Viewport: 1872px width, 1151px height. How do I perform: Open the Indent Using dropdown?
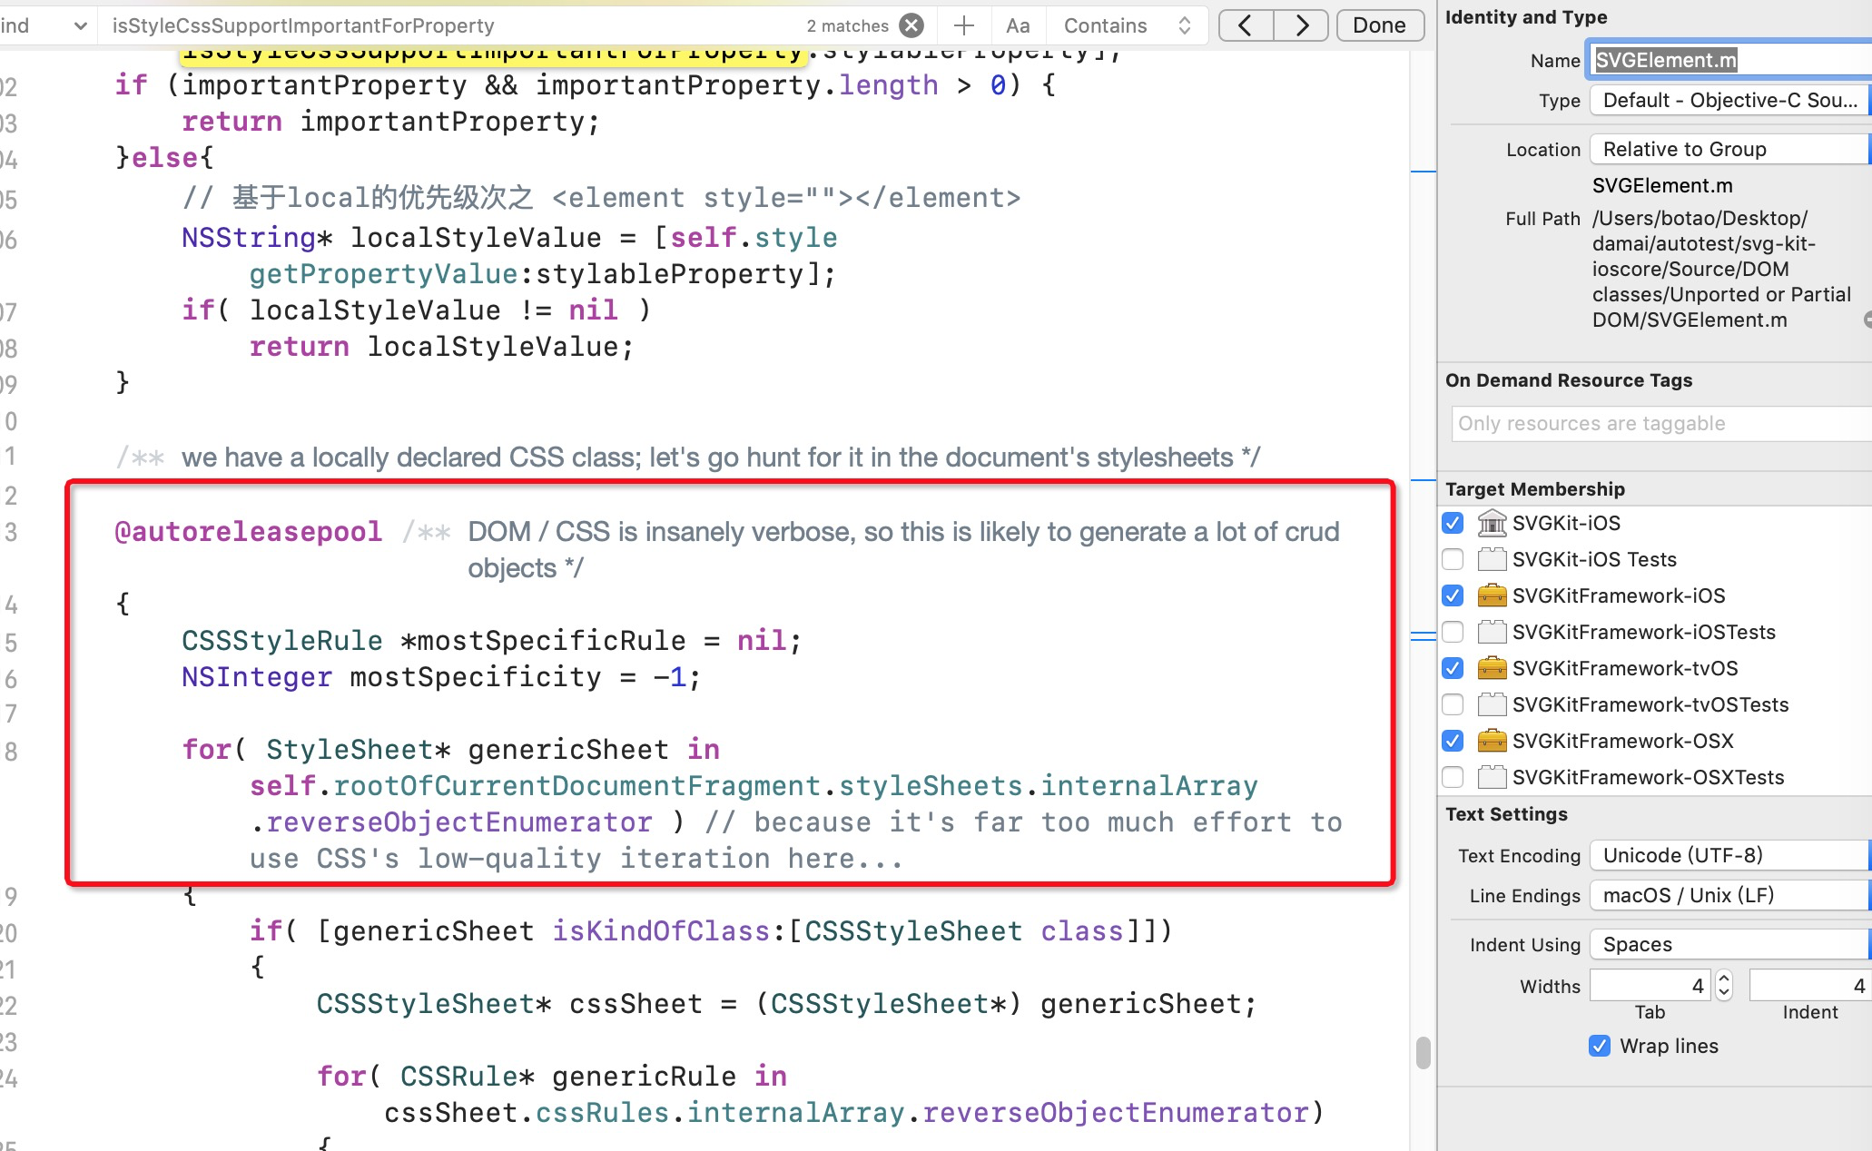point(1730,944)
